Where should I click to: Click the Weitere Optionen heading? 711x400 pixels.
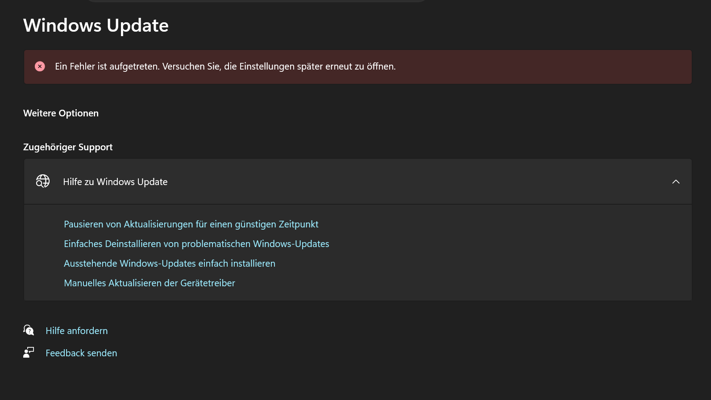pyautogui.click(x=61, y=113)
